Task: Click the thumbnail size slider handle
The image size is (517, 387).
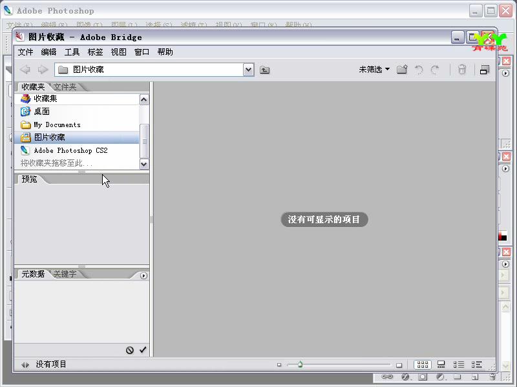Action: coord(300,364)
